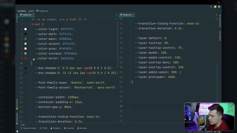
Task: Open the Project tool window
Action: (x=17, y=18)
